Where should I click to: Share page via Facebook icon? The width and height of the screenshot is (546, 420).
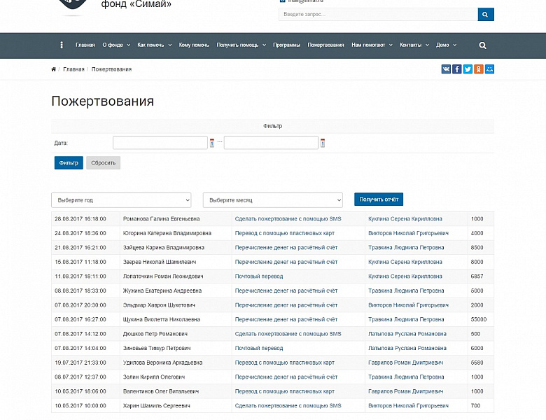coord(457,69)
